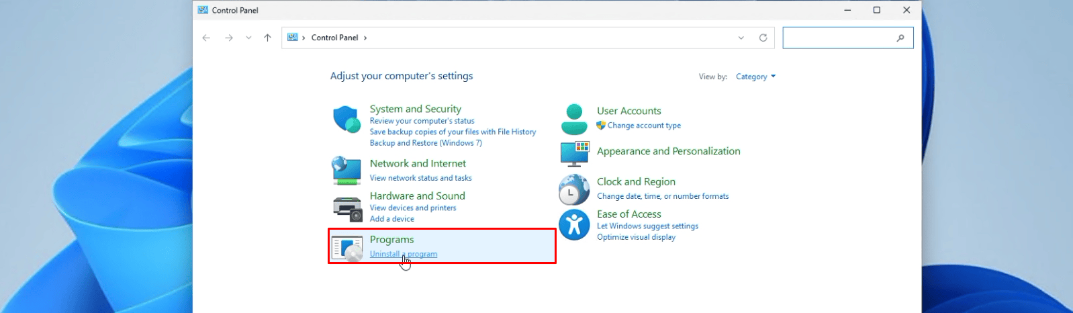Open Hardware and Sound heading

[x=417, y=195]
